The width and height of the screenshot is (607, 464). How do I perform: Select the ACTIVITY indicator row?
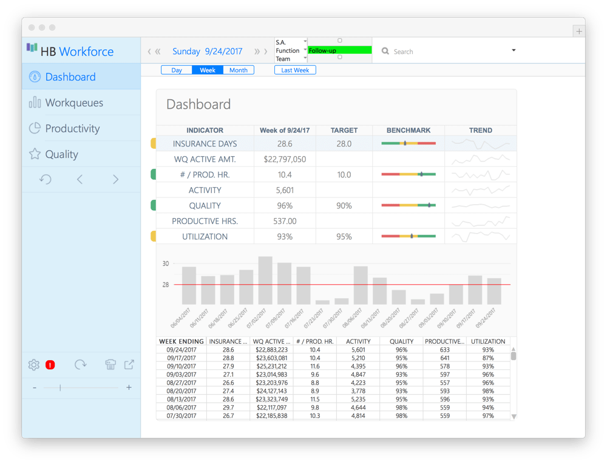(336, 190)
